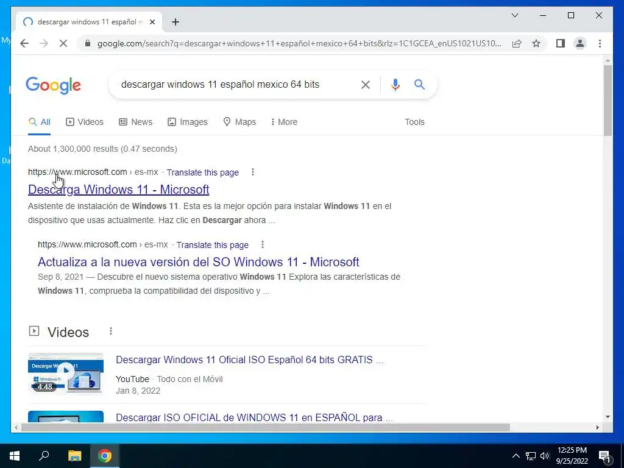Open Descargar ISO OFICIAL de WINDOWS 11 video
The height and width of the screenshot is (468, 624).
click(254, 417)
